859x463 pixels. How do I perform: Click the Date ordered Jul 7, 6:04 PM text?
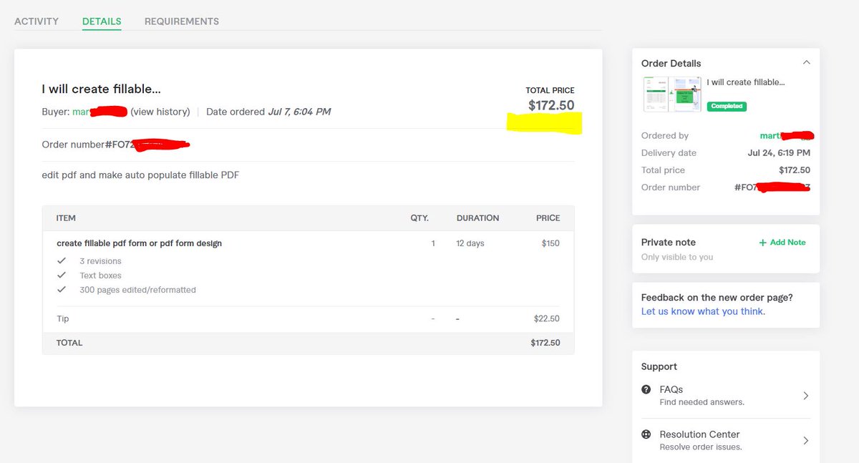(268, 112)
